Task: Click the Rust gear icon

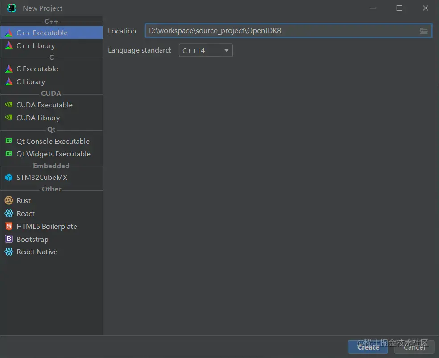Action: [9, 200]
